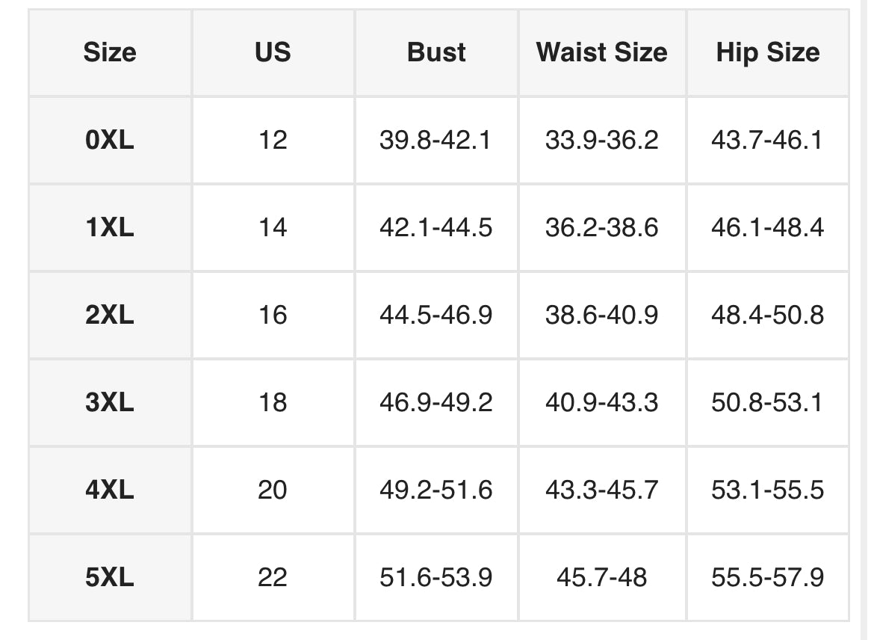Click the 0XL size row label
Viewport: 874px width, 640px height.
point(110,140)
